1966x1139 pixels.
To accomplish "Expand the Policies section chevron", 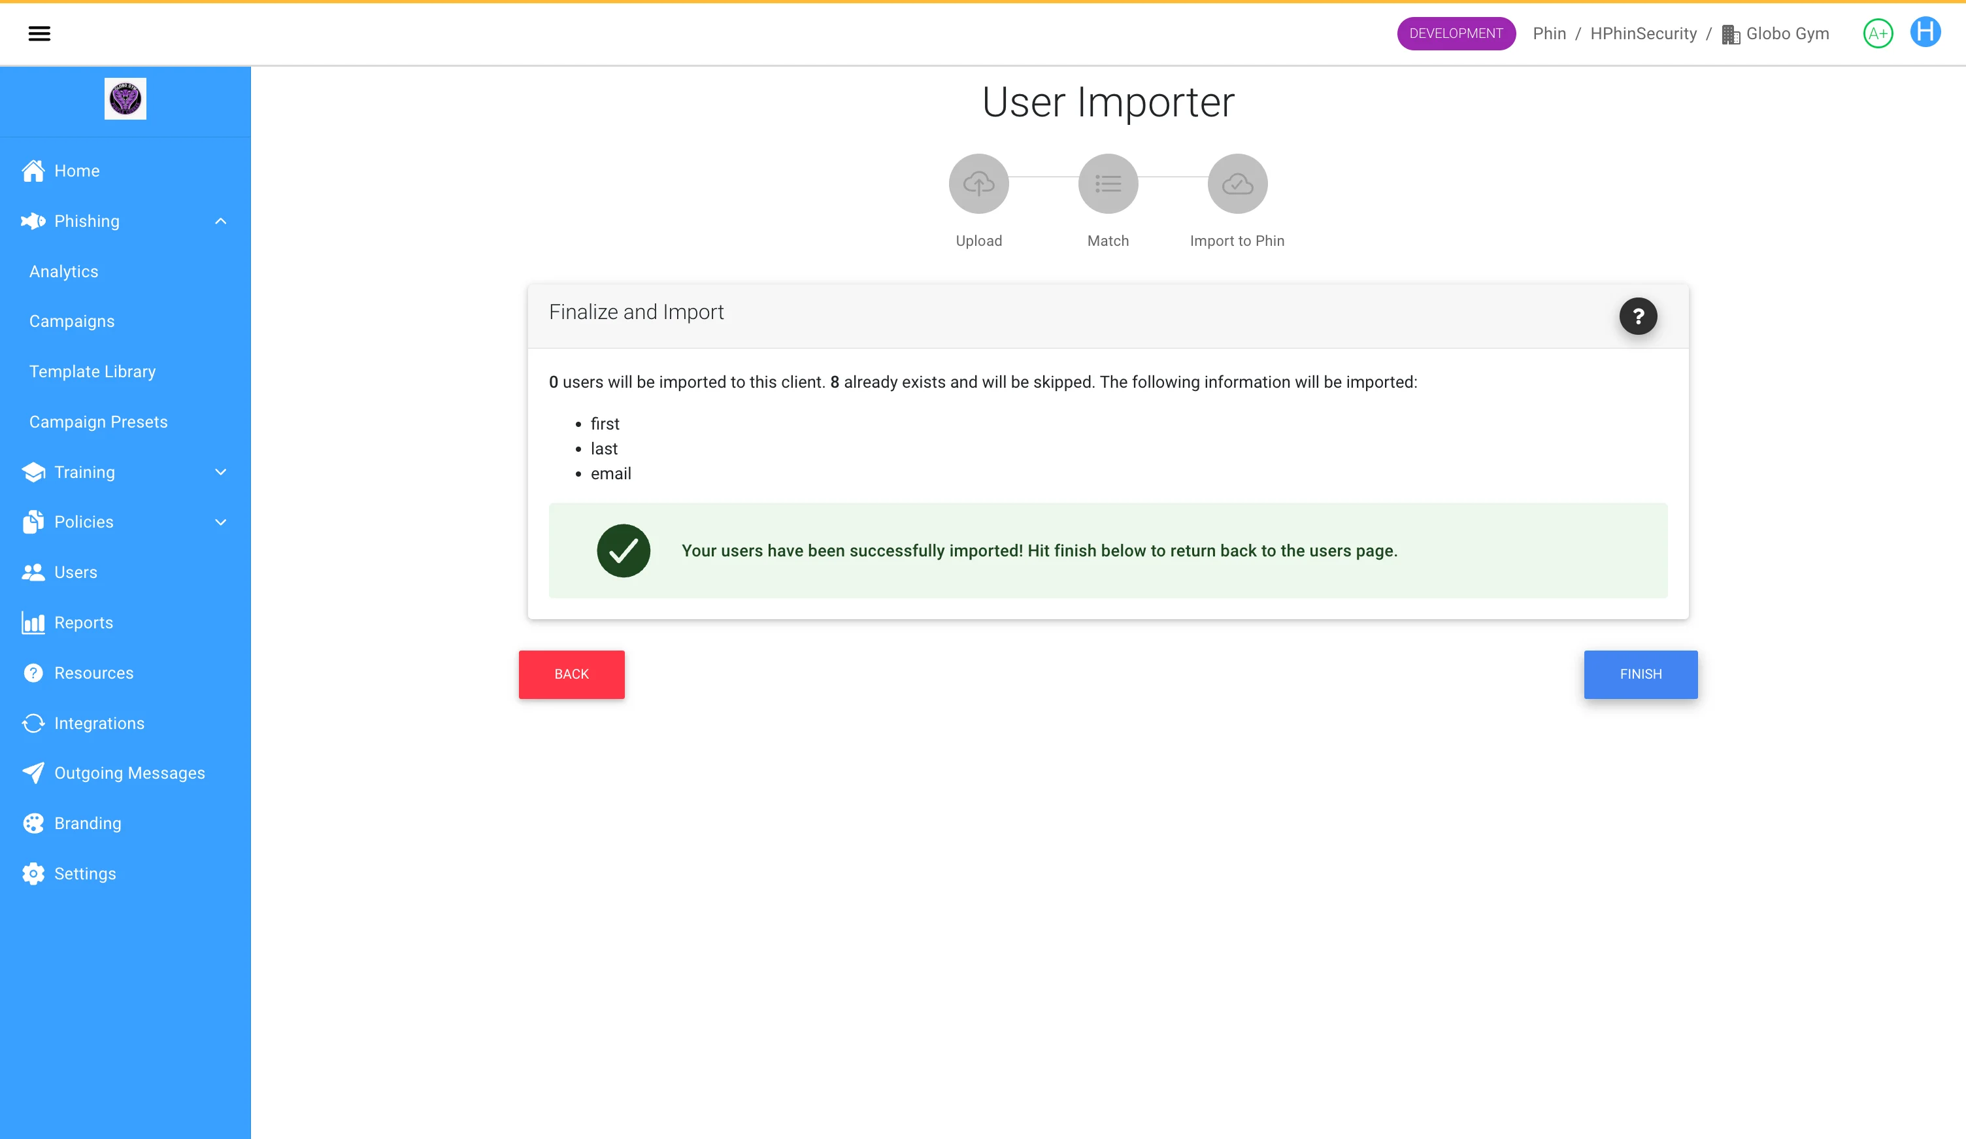I will coord(221,522).
